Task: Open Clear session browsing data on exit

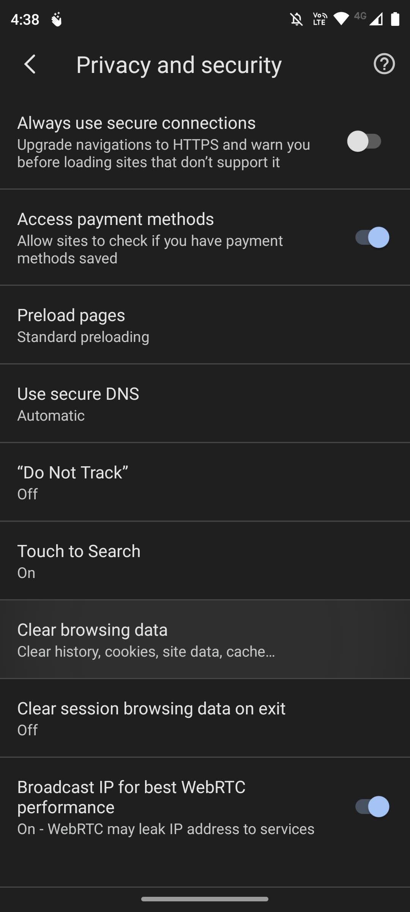Action: click(x=205, y=718)
